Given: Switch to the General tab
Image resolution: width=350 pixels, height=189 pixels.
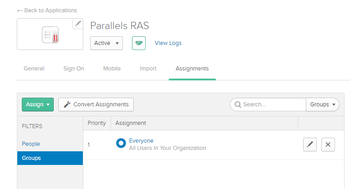Looking at the screenshot, I should pyautogui.click(x=34, y=69).
